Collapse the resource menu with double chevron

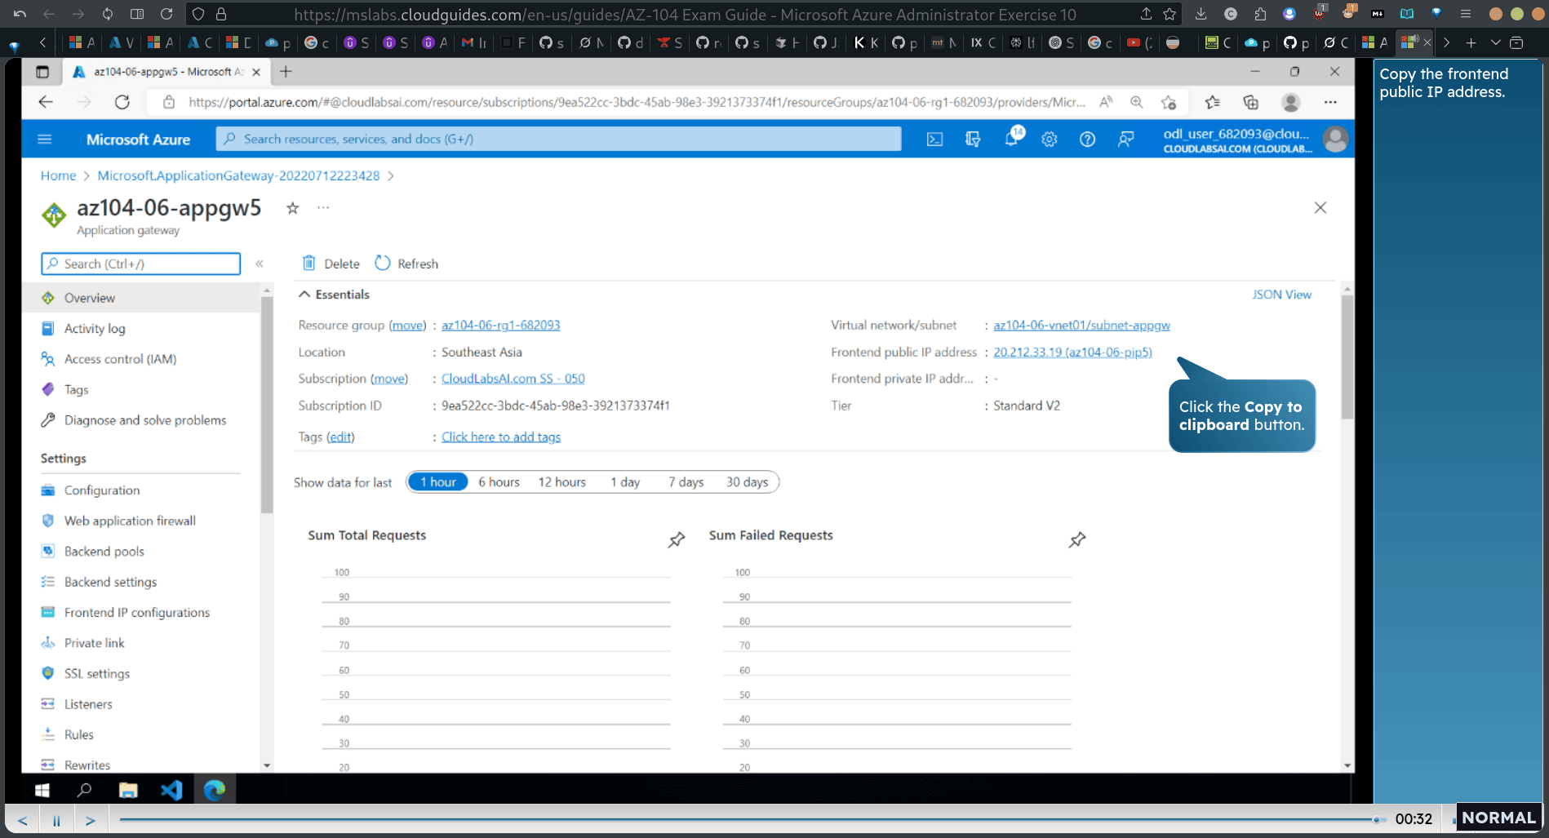(260, 264)
